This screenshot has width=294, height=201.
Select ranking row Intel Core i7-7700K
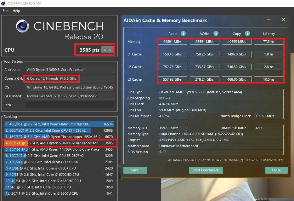59,168
